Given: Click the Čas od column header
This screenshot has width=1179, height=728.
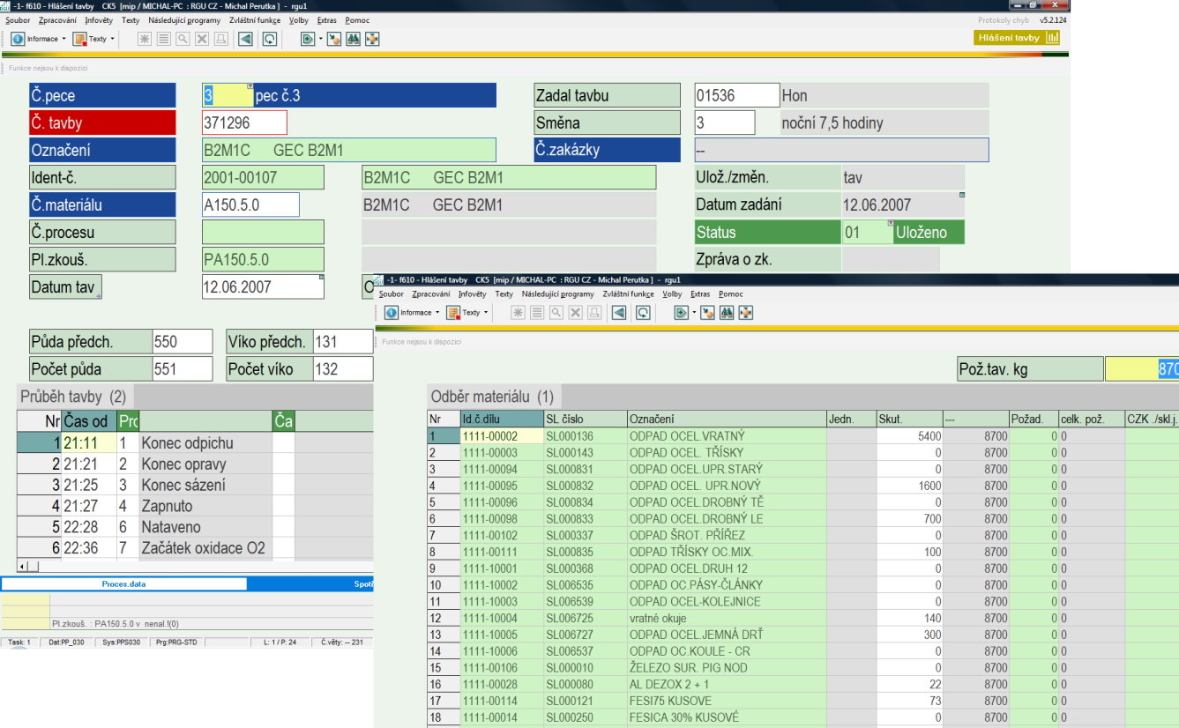Looking at the screenshot, I should click(89, 421).
